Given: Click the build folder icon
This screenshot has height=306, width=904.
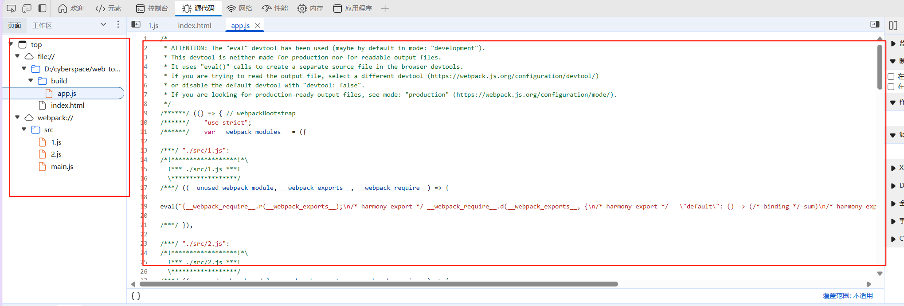Looking at the screenshot, I should tap(43, 81).
